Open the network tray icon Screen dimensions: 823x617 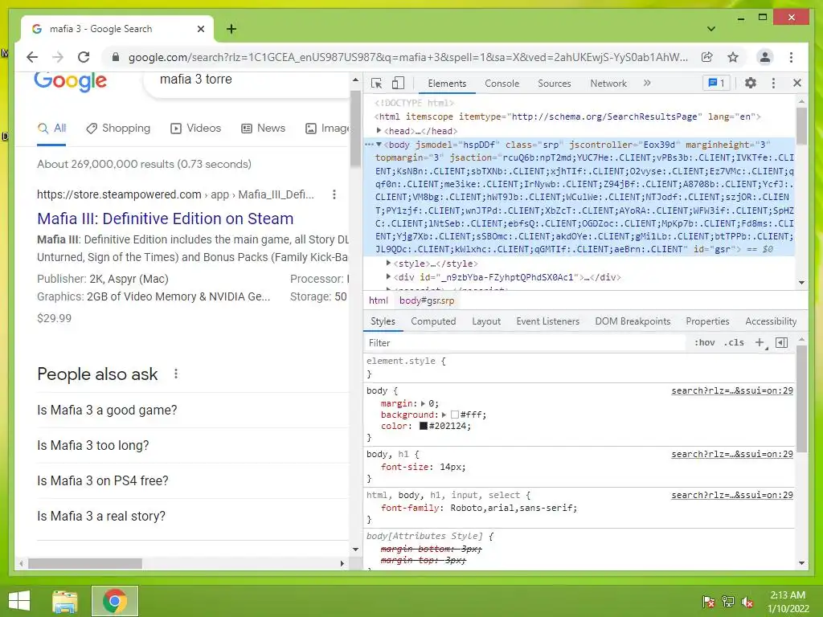(728, 601)
